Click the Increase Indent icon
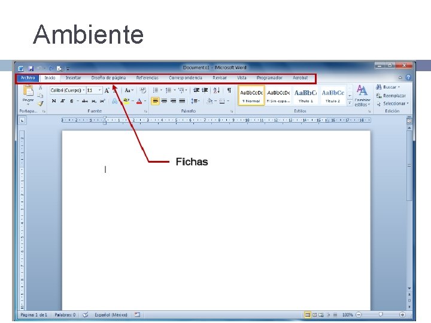Screen dimensions: 431x323 [x=205, y=90]
